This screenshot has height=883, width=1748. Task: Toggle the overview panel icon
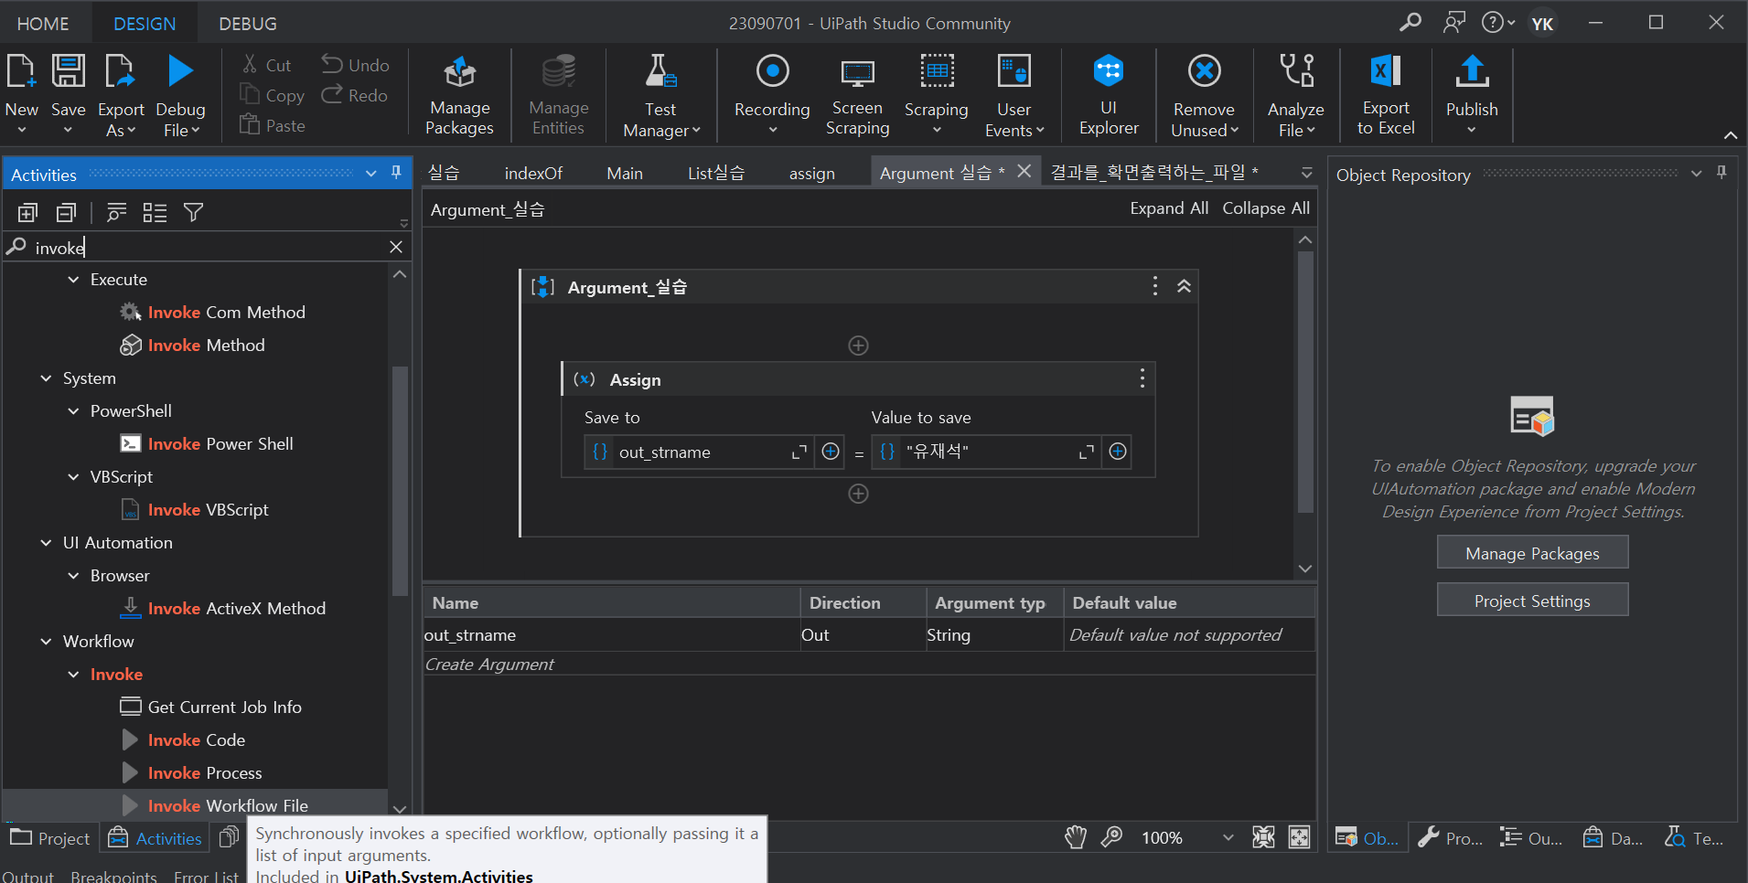[x=1299, y=837]
